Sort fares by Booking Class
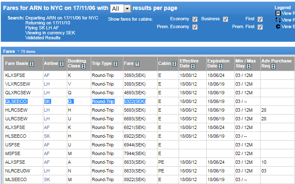 tap(83, 66)
